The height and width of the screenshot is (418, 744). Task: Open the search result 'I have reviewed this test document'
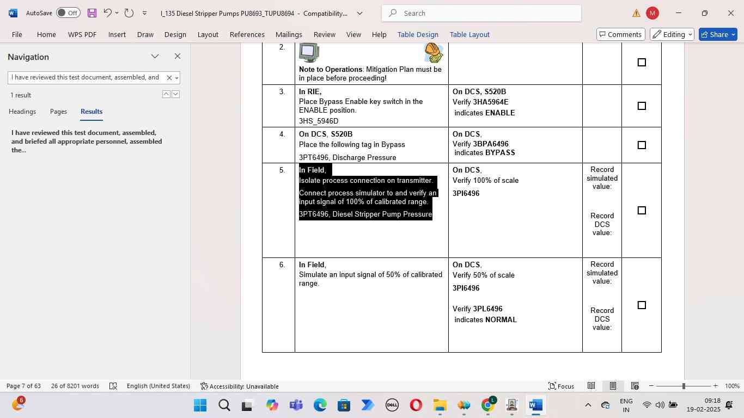(x=87, y=141)
